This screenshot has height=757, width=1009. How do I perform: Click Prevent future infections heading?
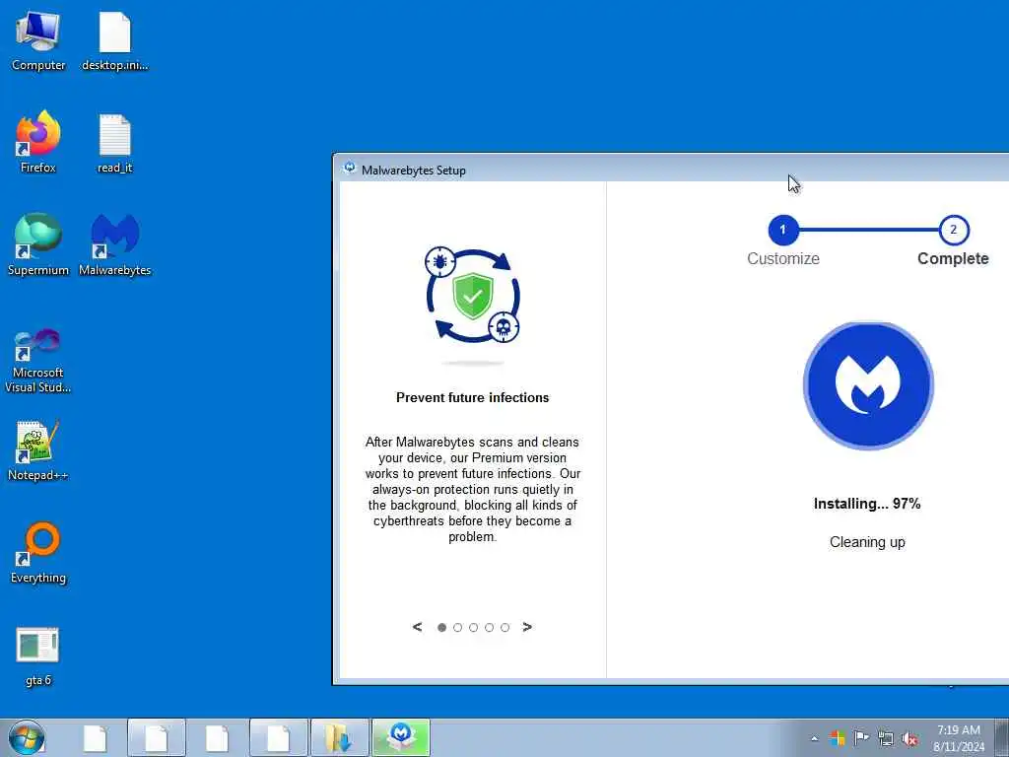click(x=472, y=398)
